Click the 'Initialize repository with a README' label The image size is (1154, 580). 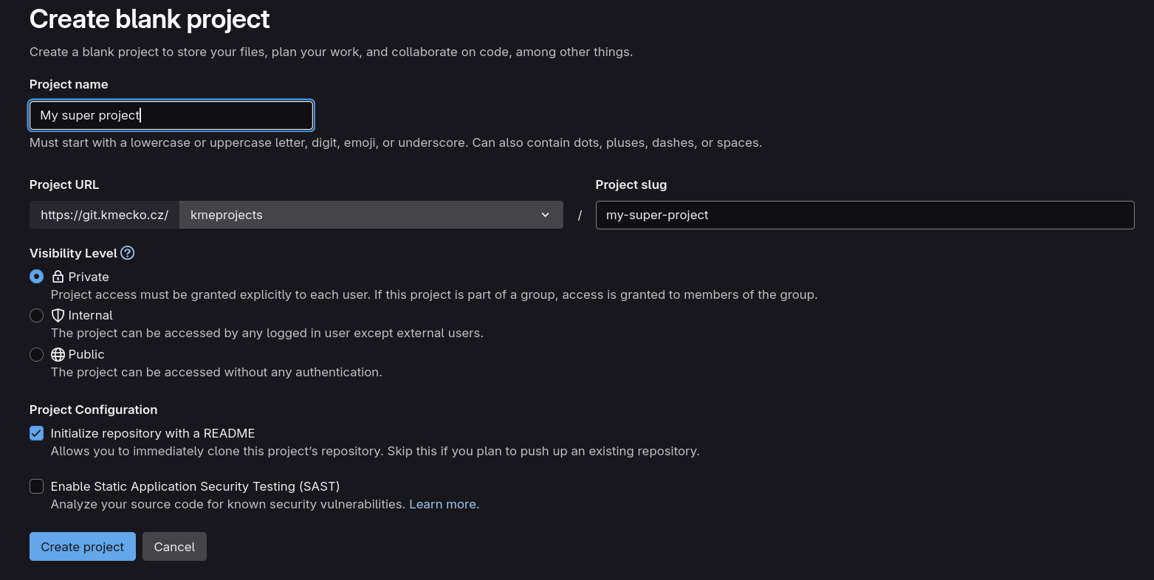pyautogui.click(x=153, y=433)
